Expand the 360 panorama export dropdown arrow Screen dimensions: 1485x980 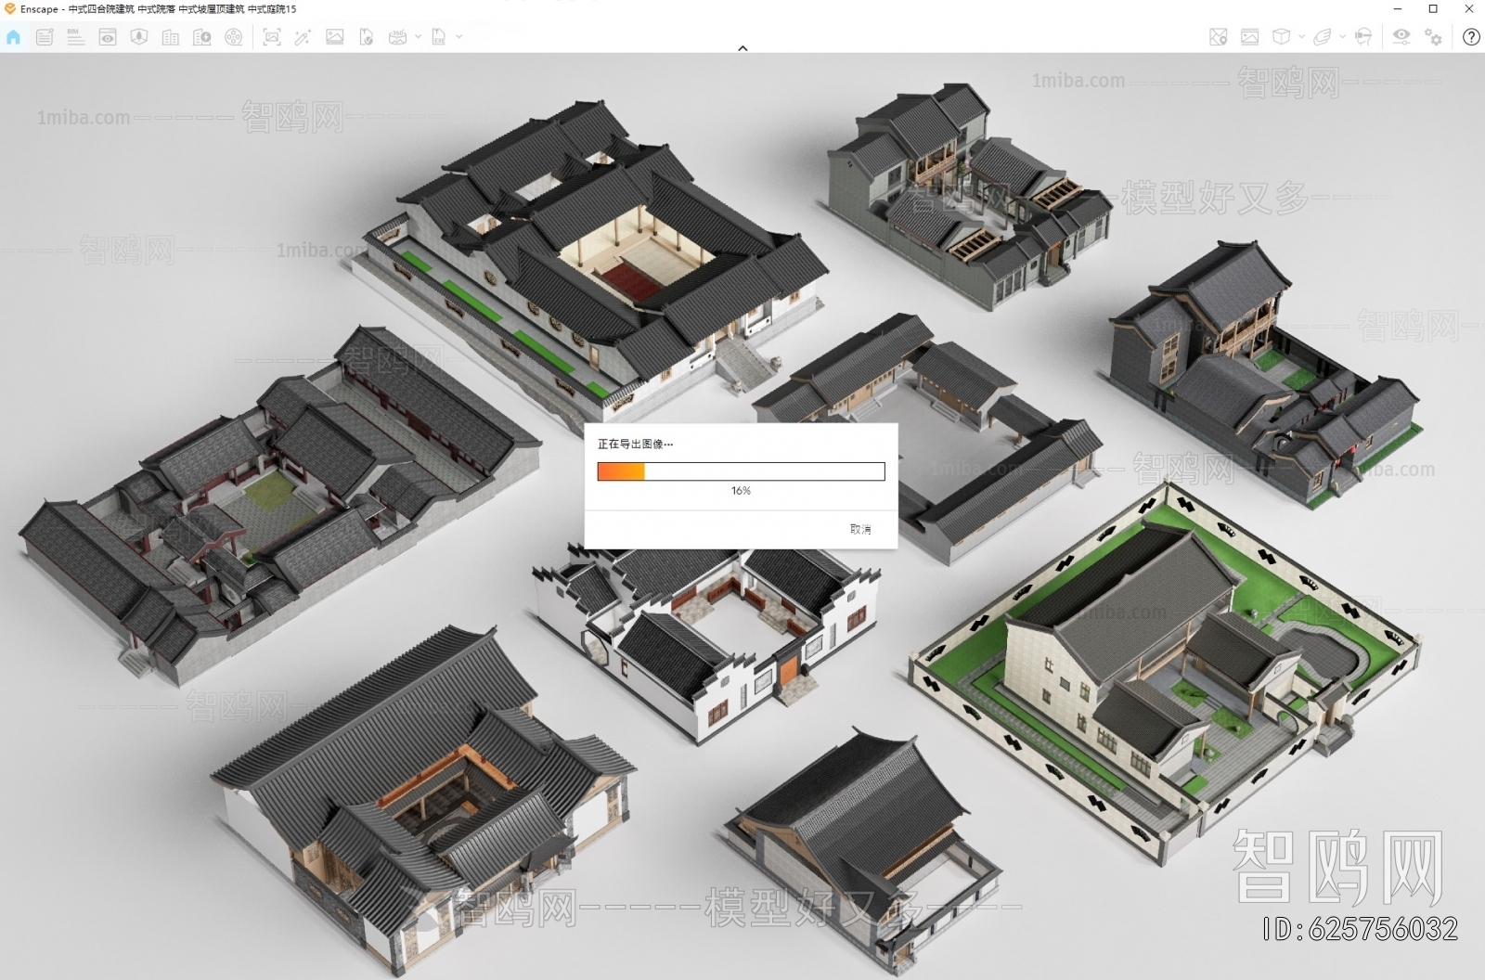point(418,37)
